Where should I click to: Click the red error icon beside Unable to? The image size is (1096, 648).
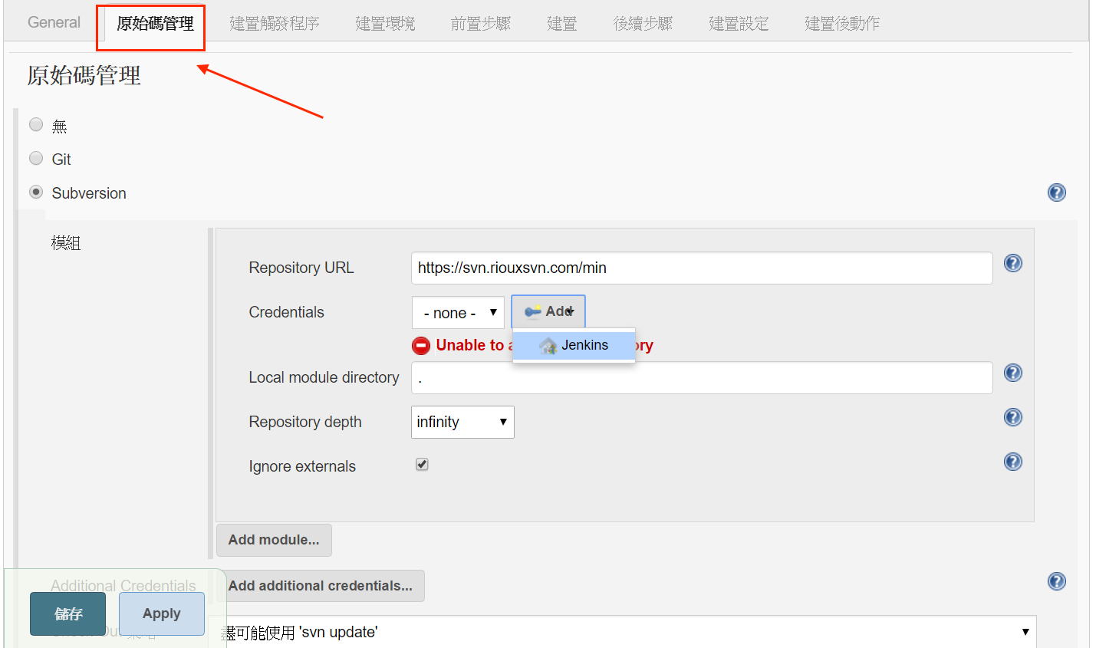pyautogui.click(x=421, y=345)
